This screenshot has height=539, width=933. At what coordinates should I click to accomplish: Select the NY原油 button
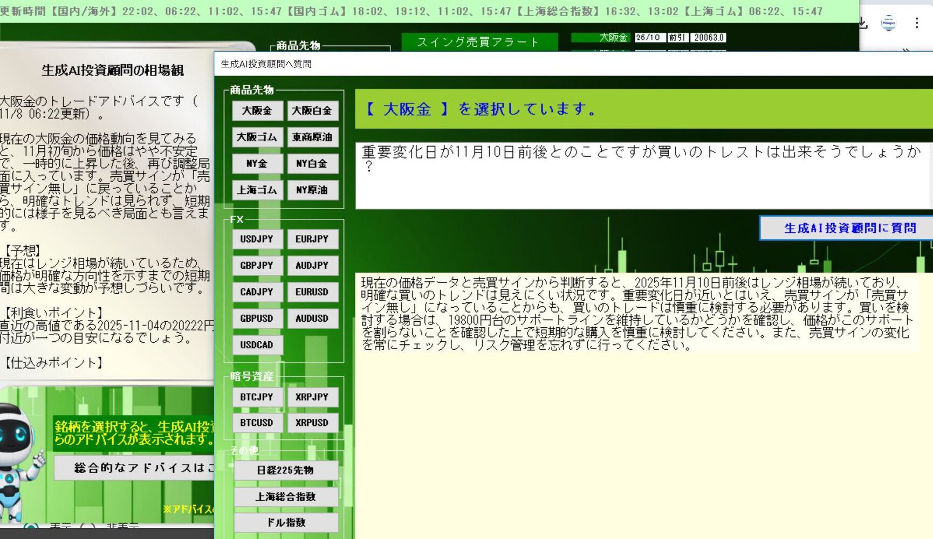coord(312,190)
